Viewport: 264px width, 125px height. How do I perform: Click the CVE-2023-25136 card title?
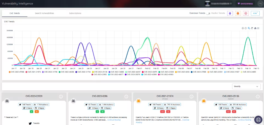pyautogui.click(x=231, y=96)
